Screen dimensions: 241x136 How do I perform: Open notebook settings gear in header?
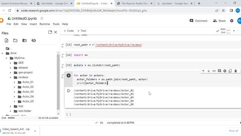click(232, 21)
